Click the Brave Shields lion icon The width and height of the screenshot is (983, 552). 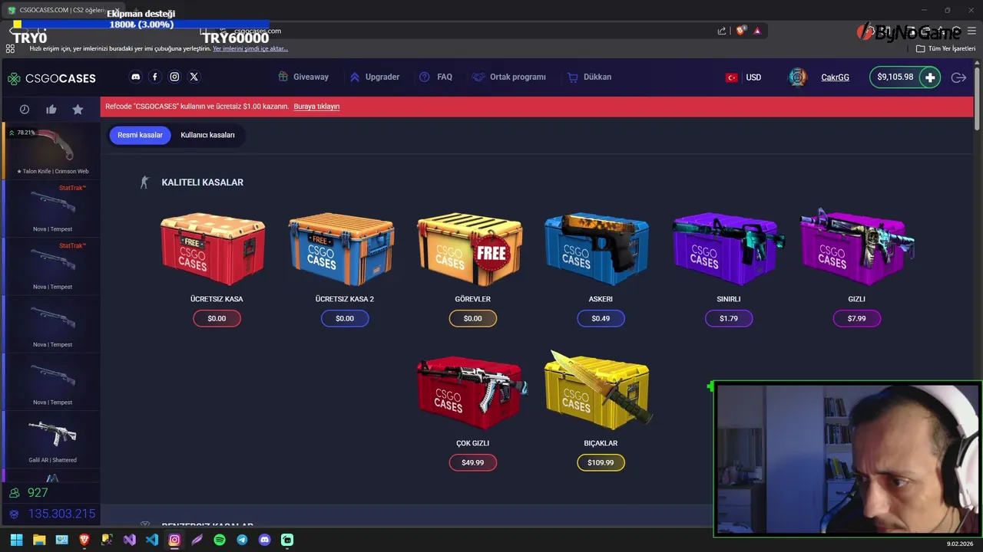tap(740, 31)
